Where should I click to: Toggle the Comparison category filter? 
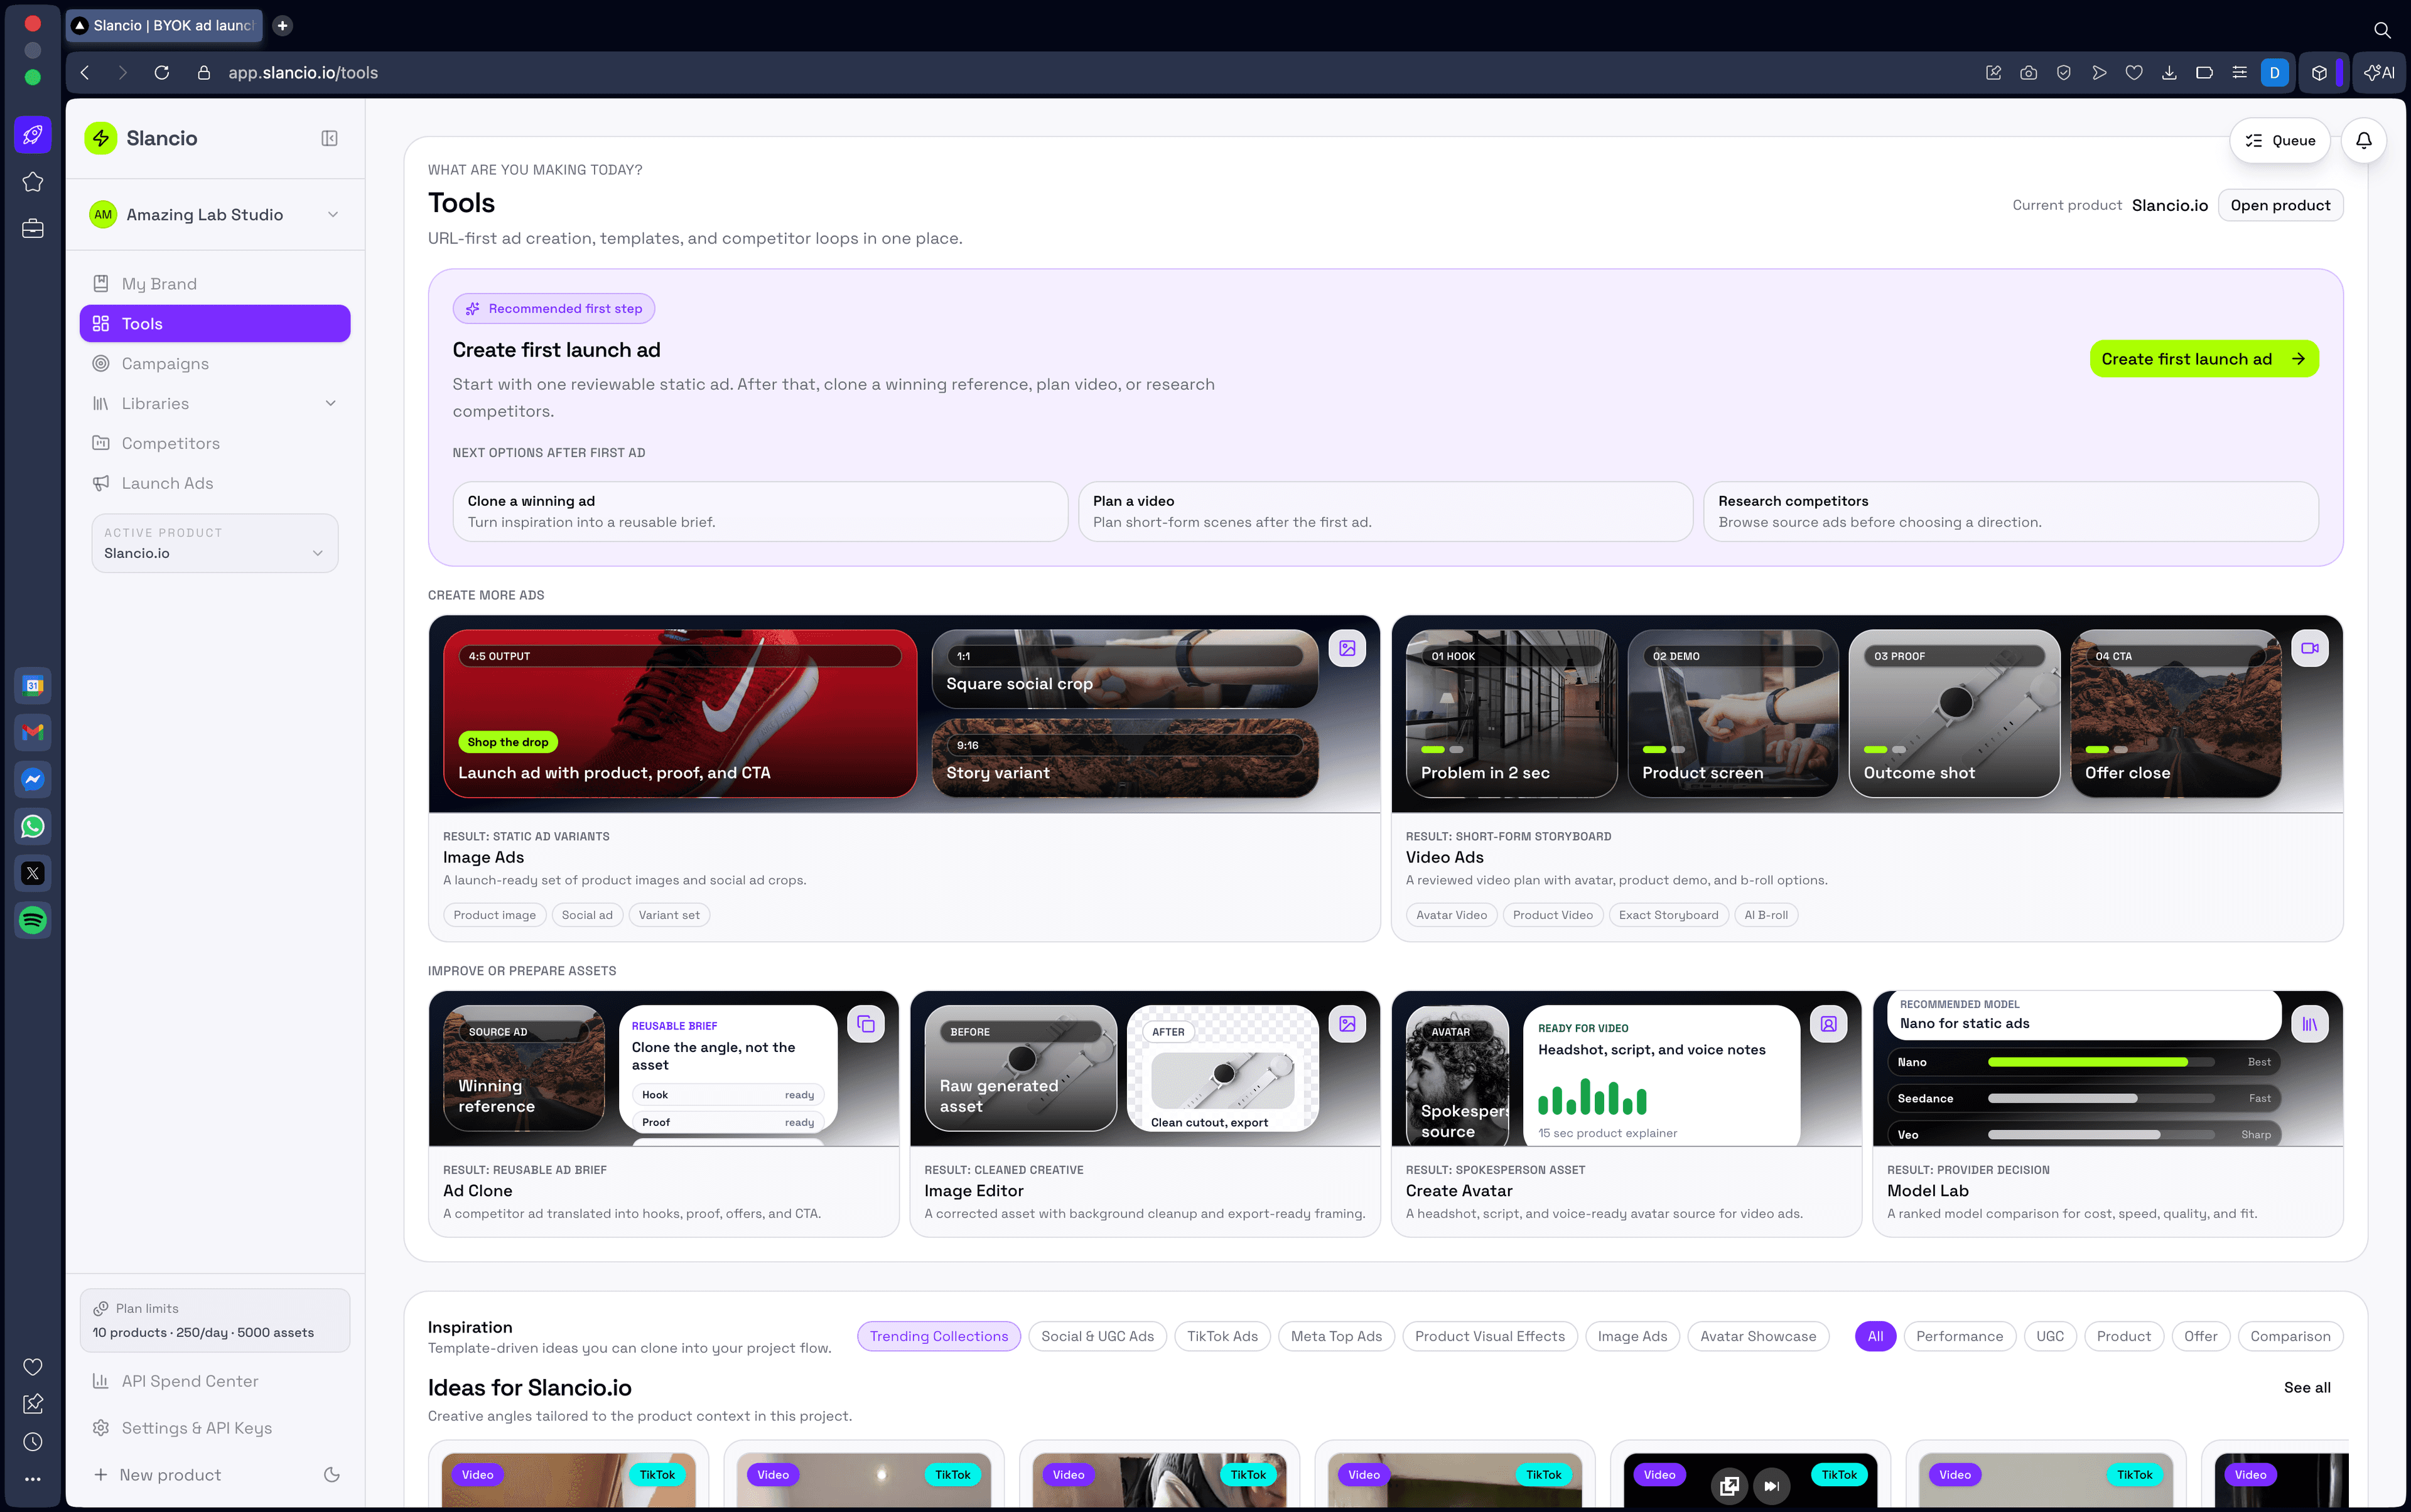pos(2290,1336)
